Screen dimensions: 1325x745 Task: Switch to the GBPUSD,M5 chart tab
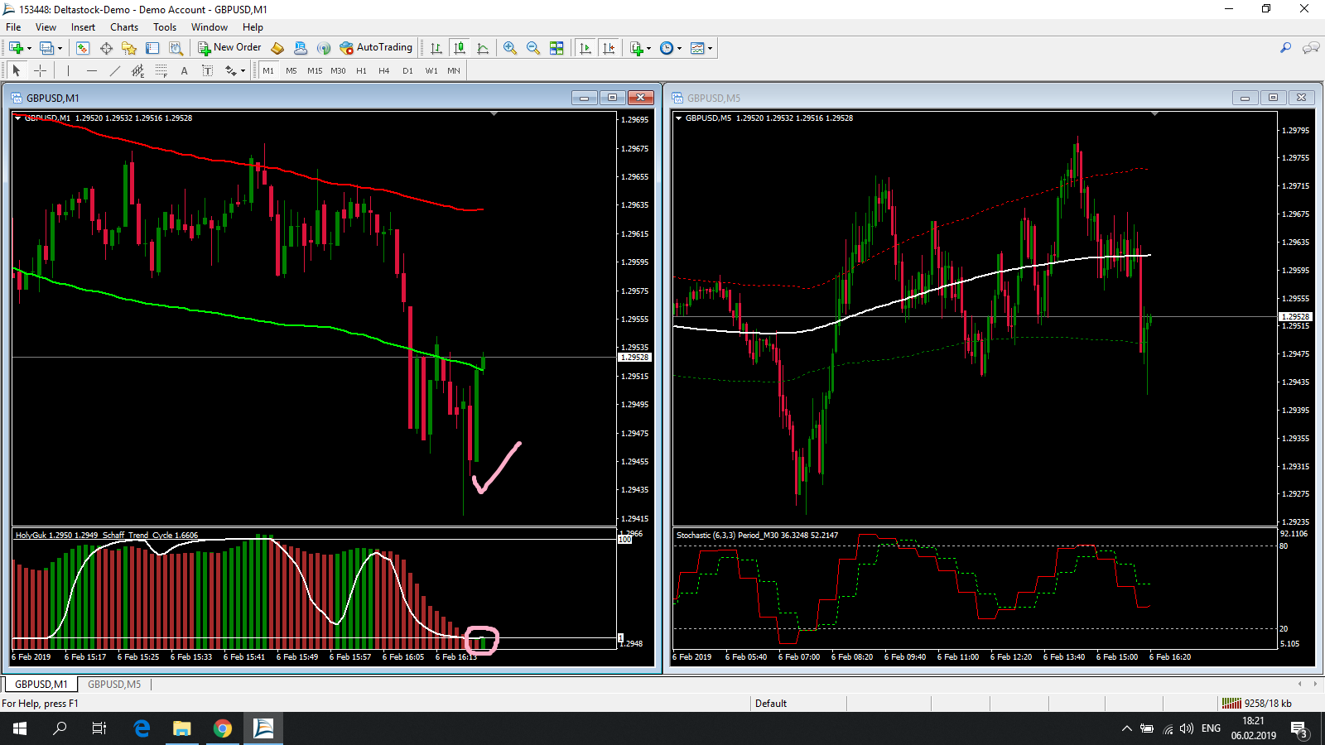[x=114, y=685]
